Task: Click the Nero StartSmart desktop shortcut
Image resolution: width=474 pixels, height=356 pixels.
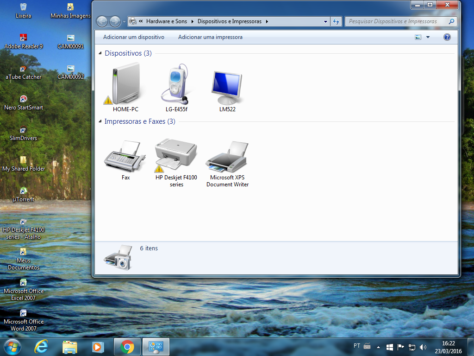Action: (23, 102)
